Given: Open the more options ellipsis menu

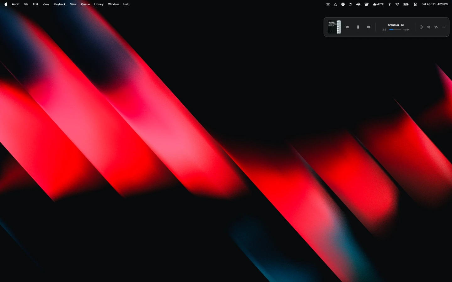Looking at the screenshot, I should [x=443, y=27].
